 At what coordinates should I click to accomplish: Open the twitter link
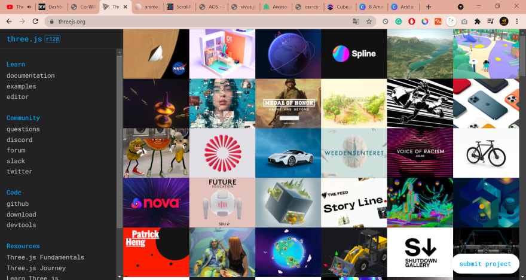coord(20,171)
